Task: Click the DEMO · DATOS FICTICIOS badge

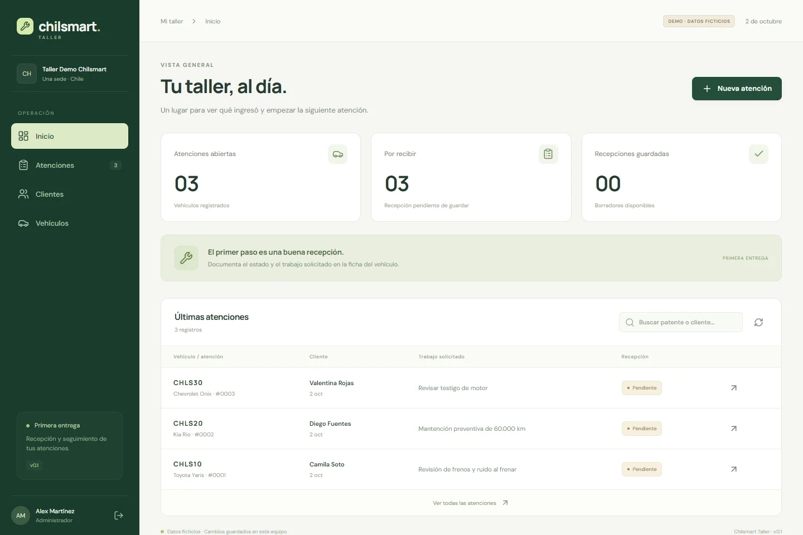Action: (x=699, y=21)
